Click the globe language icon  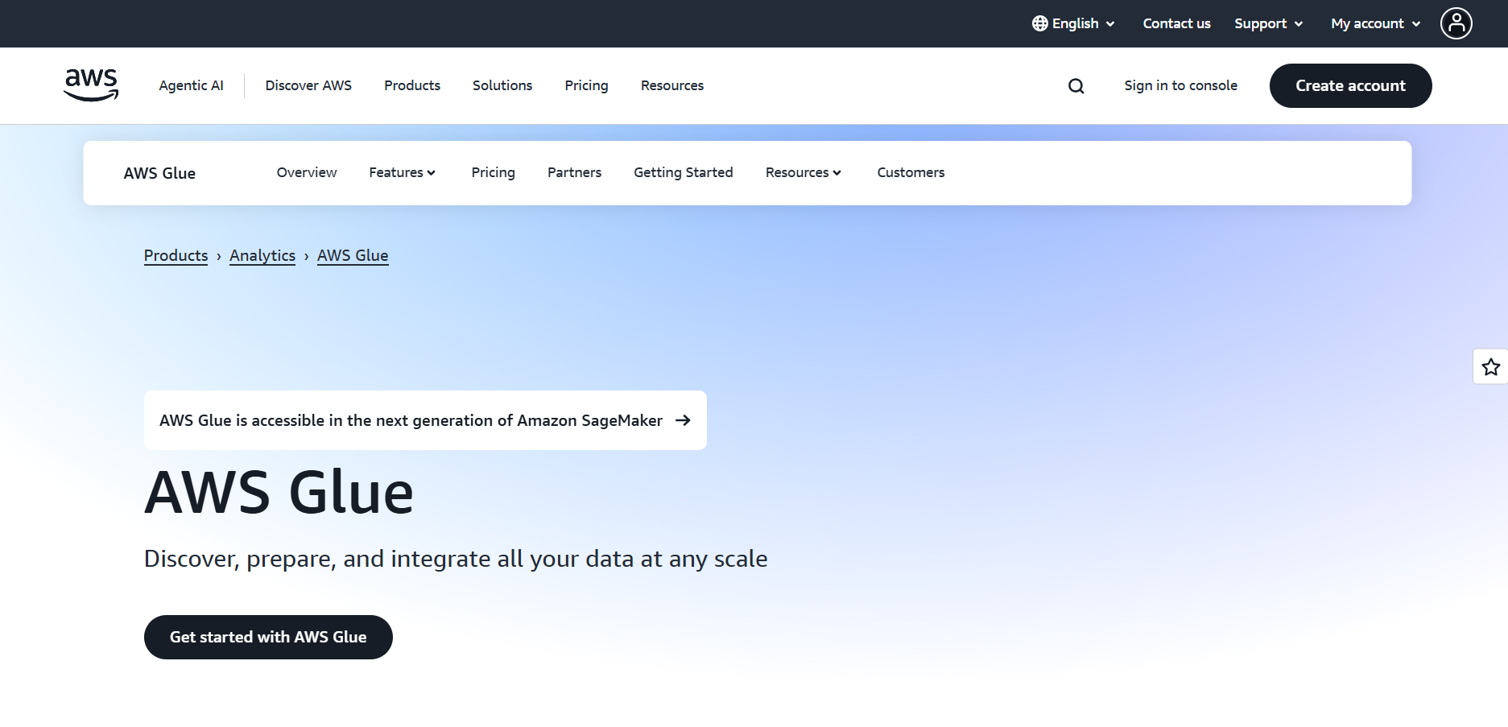1039,23
